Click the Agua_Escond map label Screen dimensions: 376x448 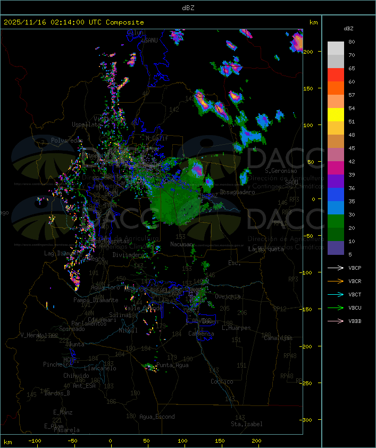[157, 417]
